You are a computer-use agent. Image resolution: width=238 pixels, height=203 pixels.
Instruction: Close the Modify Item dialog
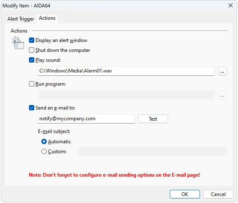pos(231,6)
